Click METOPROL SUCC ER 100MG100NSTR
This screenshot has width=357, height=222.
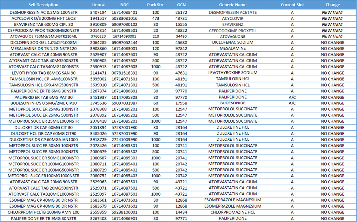click(x=43, y=164)
